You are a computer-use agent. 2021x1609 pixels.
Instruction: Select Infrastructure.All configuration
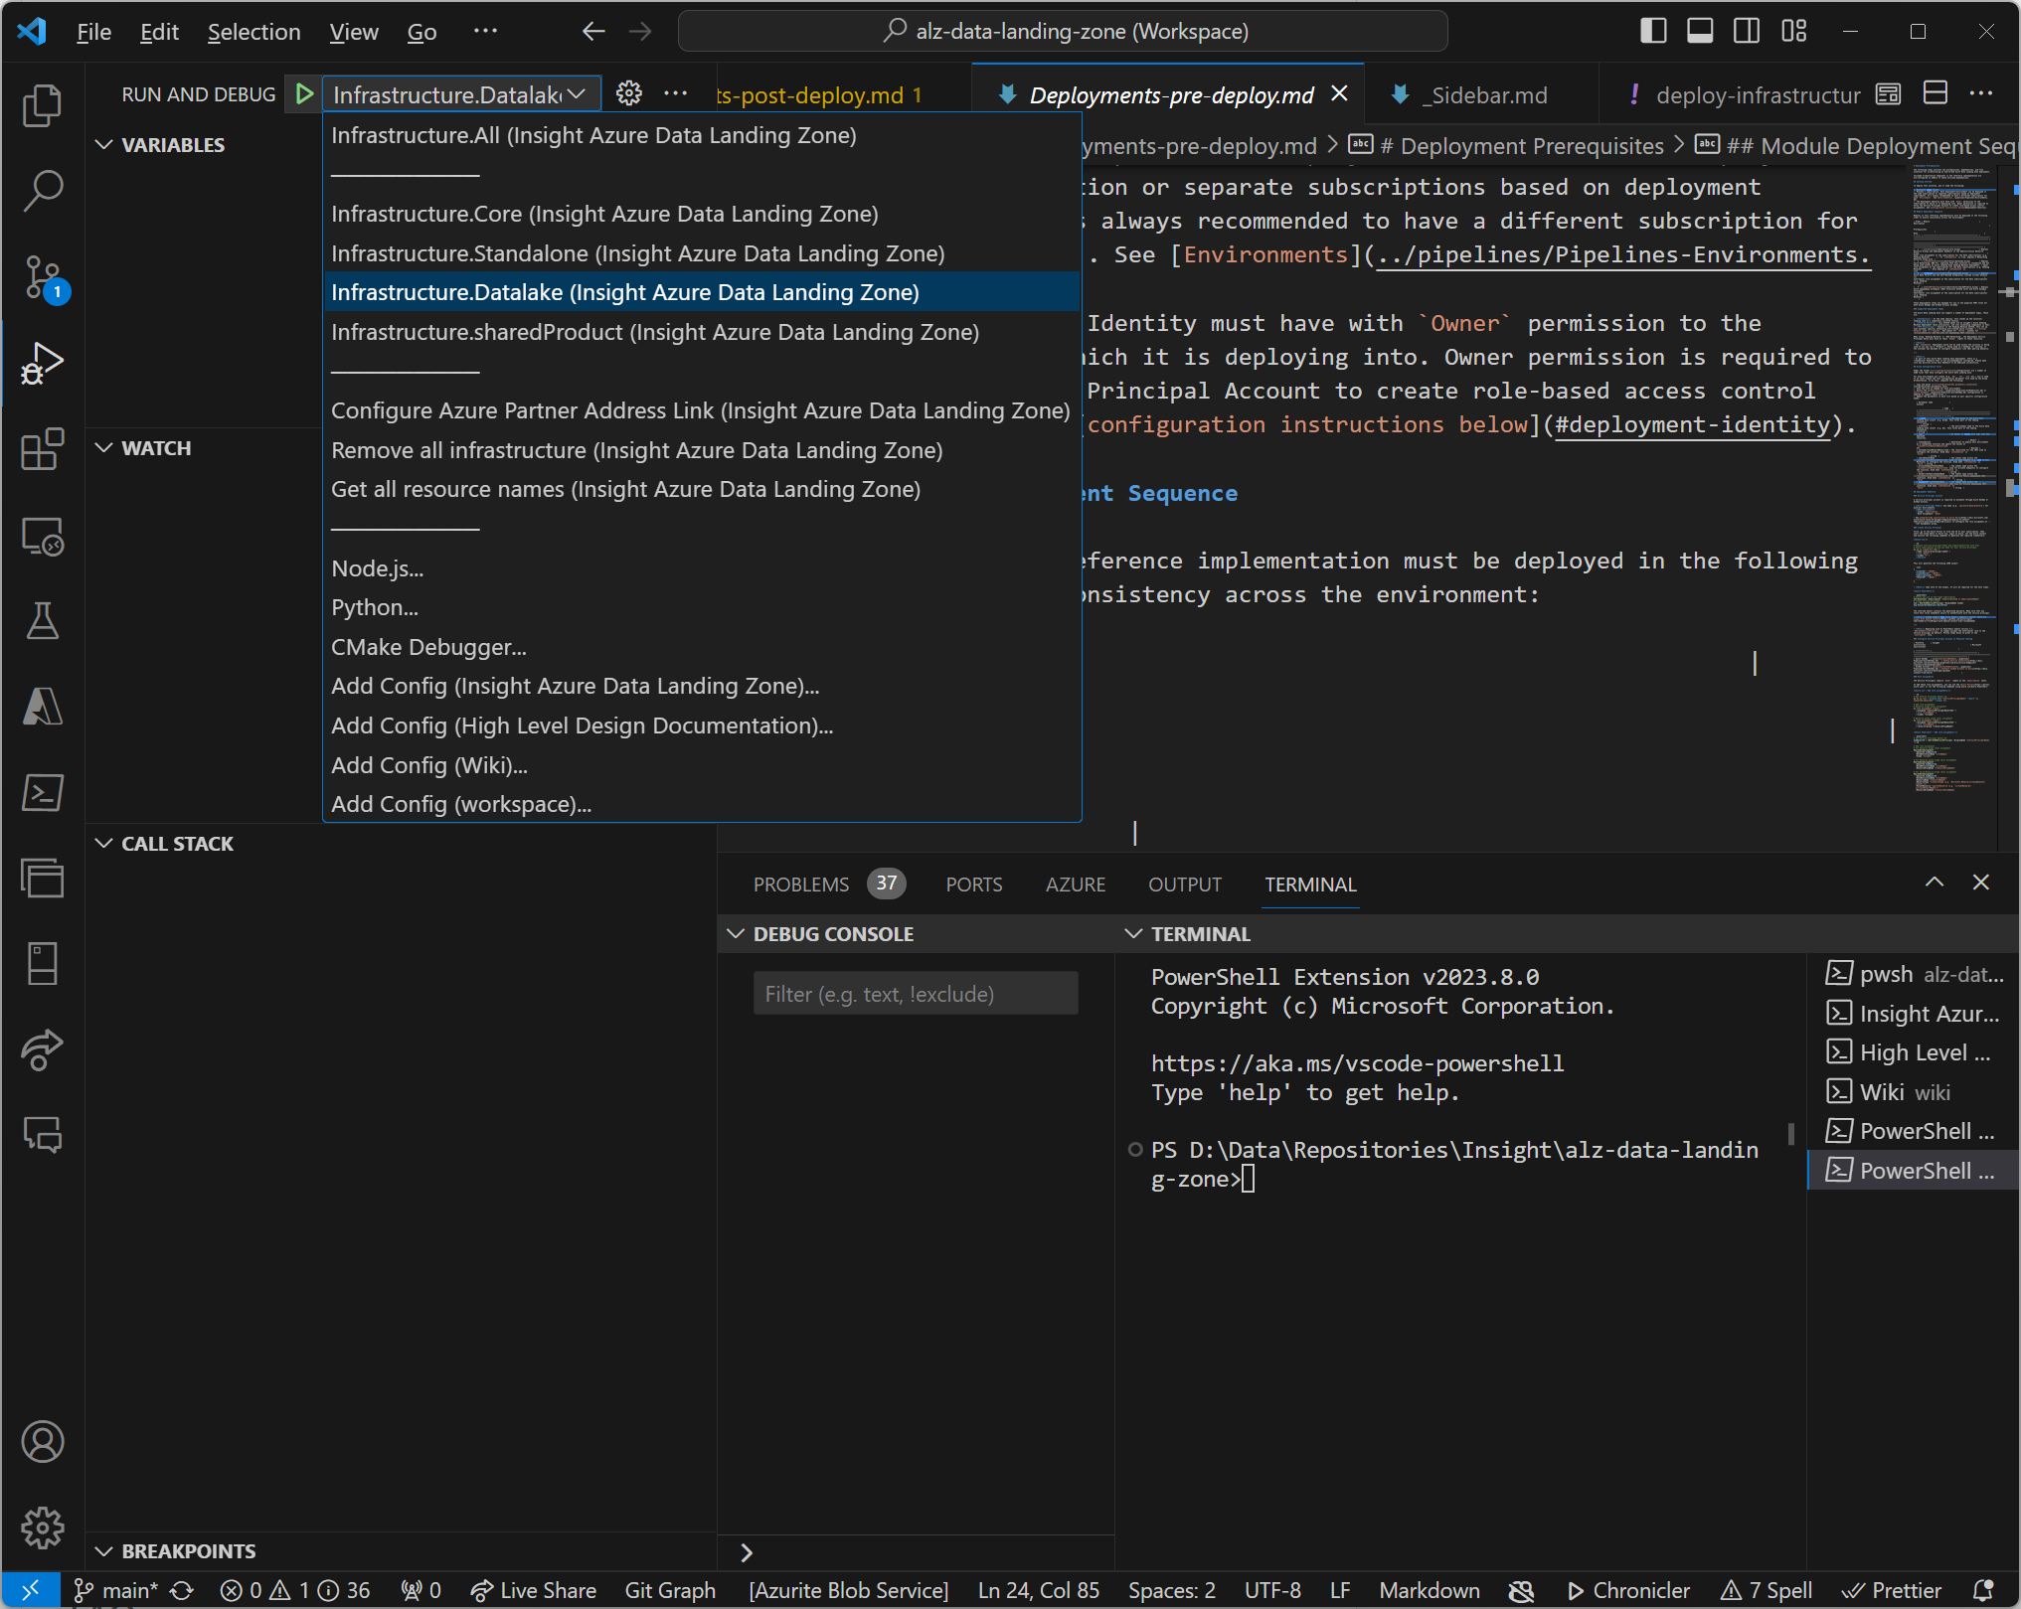point(702,135)
